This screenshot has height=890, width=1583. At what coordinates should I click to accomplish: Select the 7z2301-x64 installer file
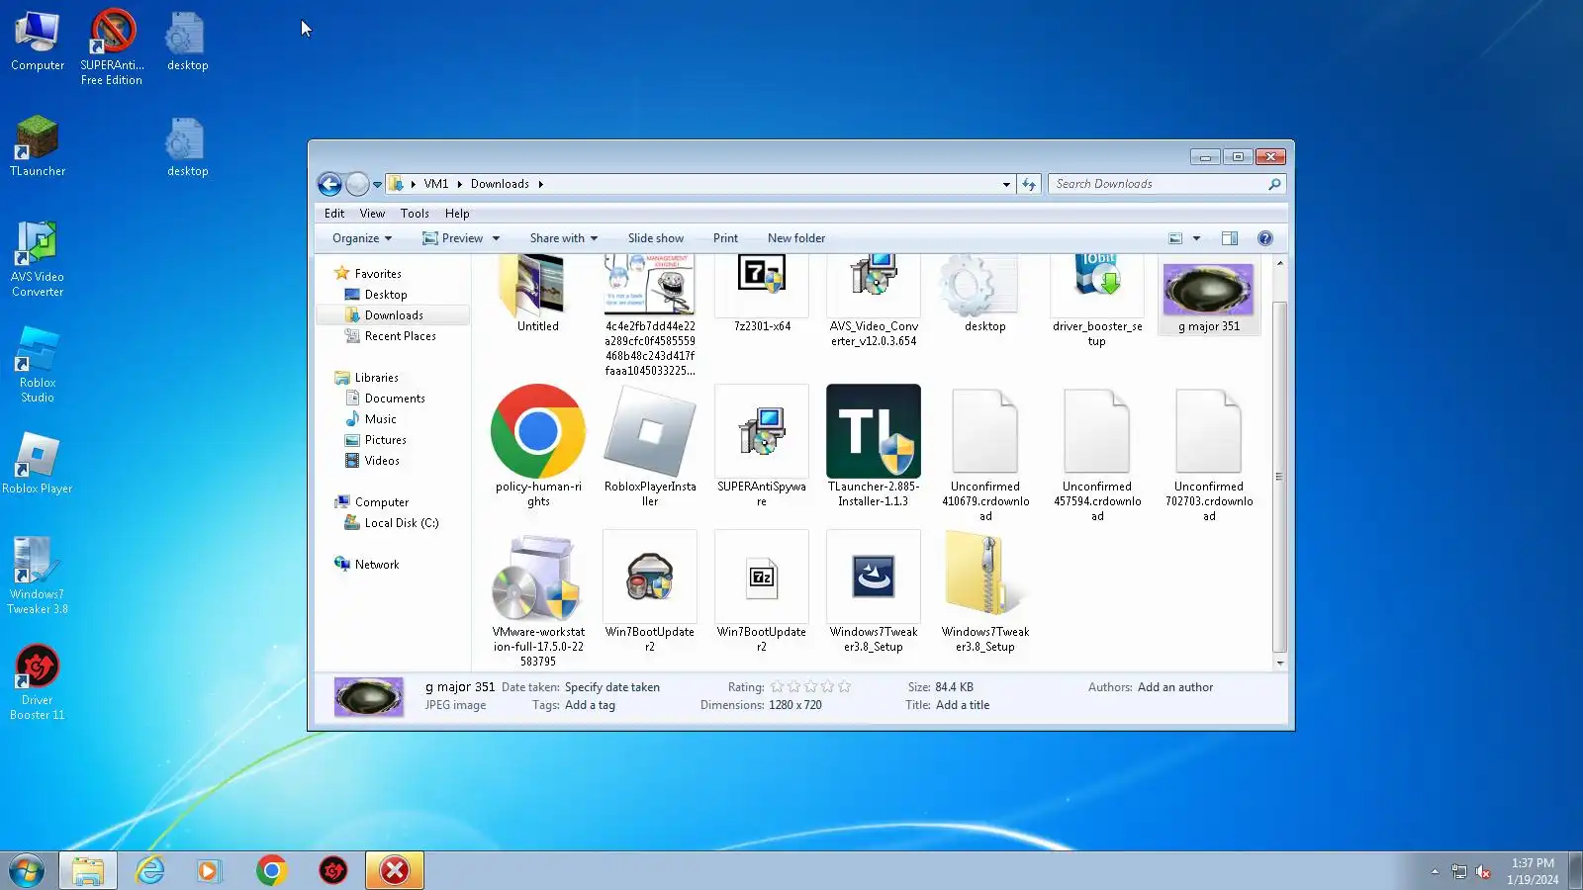point(762,294)
